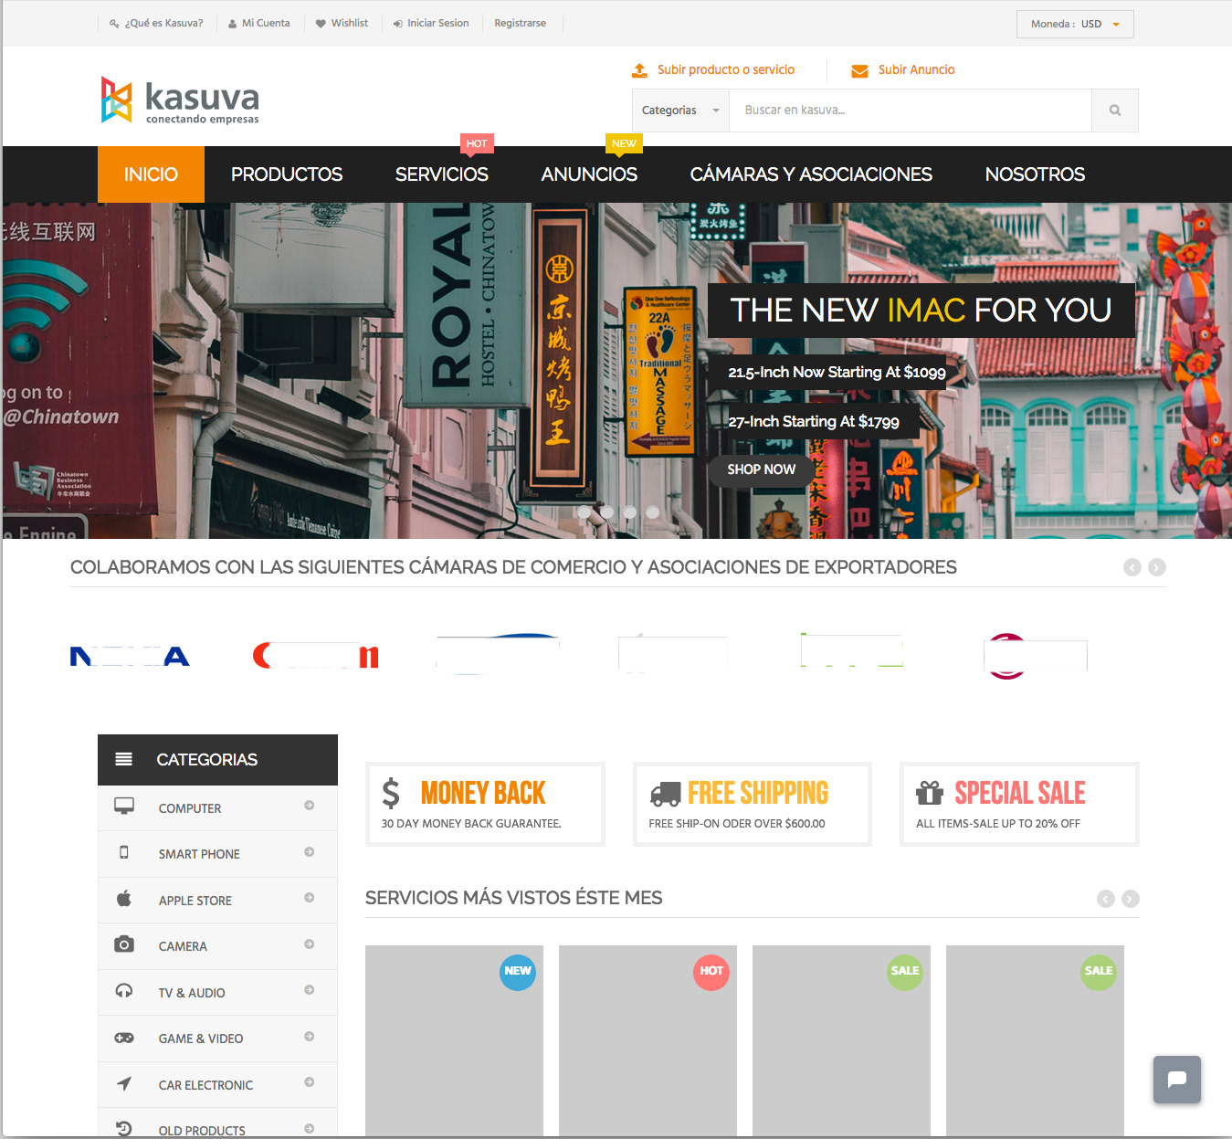The image size is (1232, 1139).
Task: Expand the Game & Video category arrow
Action: click(310, 1037)
